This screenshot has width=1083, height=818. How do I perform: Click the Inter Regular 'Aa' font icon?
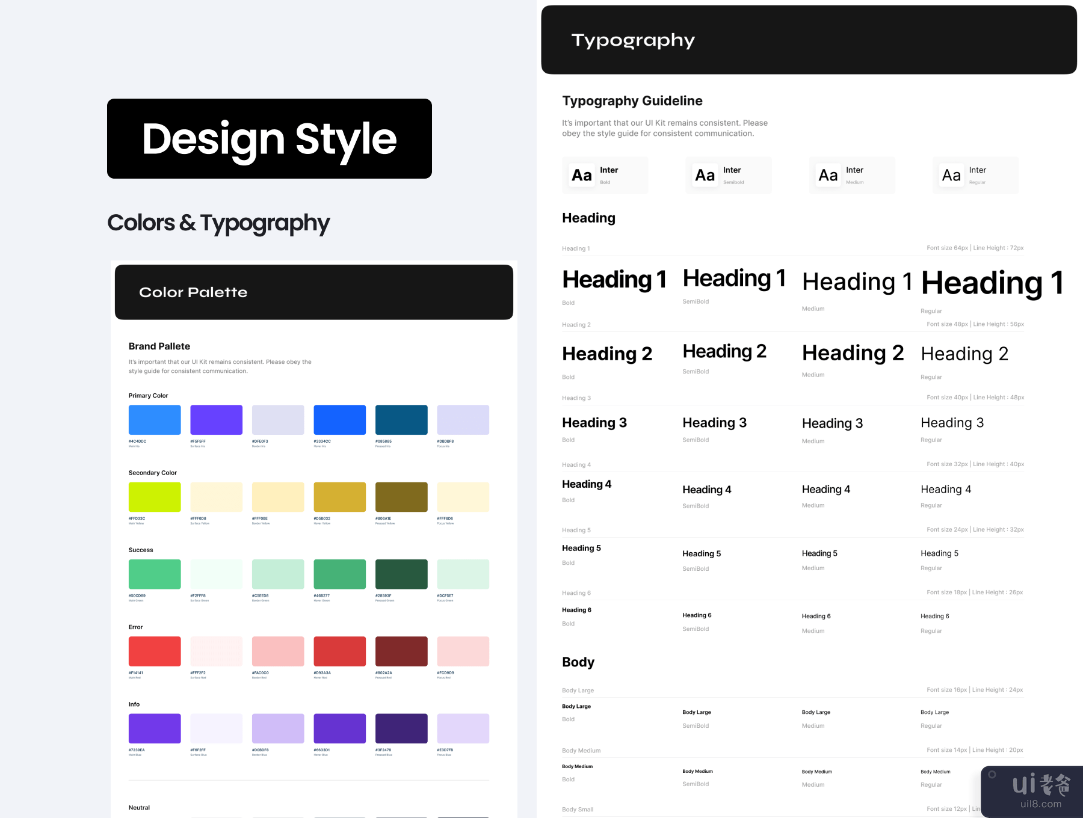951,176
